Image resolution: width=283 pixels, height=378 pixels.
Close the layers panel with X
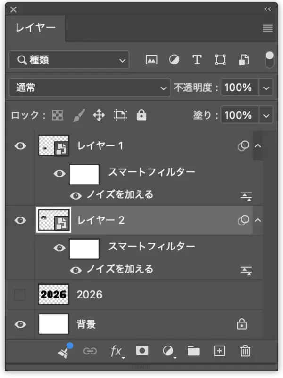pyautogui.click(x=14, y=9)
